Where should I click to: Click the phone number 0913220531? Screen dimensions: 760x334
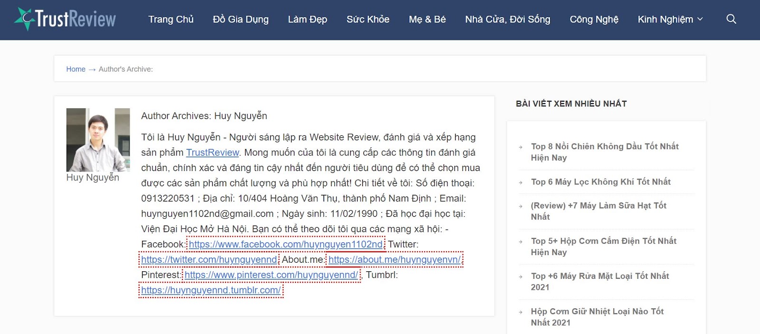click(168, 199)
